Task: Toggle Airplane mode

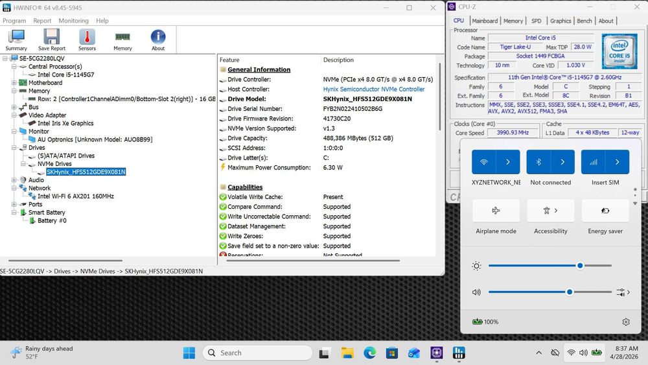Action: coord(496,211)
